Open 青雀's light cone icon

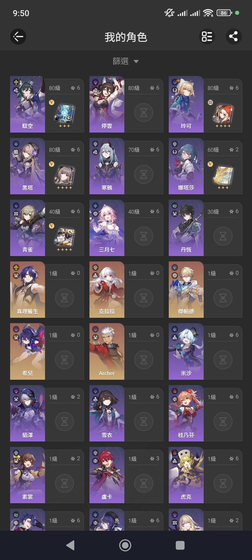pos(64,237)
